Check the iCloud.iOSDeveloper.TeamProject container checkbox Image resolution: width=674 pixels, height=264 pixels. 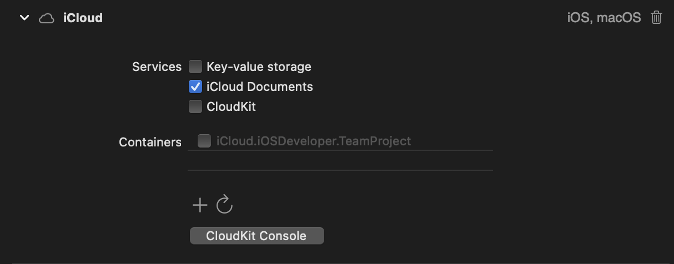click(204, 141)
